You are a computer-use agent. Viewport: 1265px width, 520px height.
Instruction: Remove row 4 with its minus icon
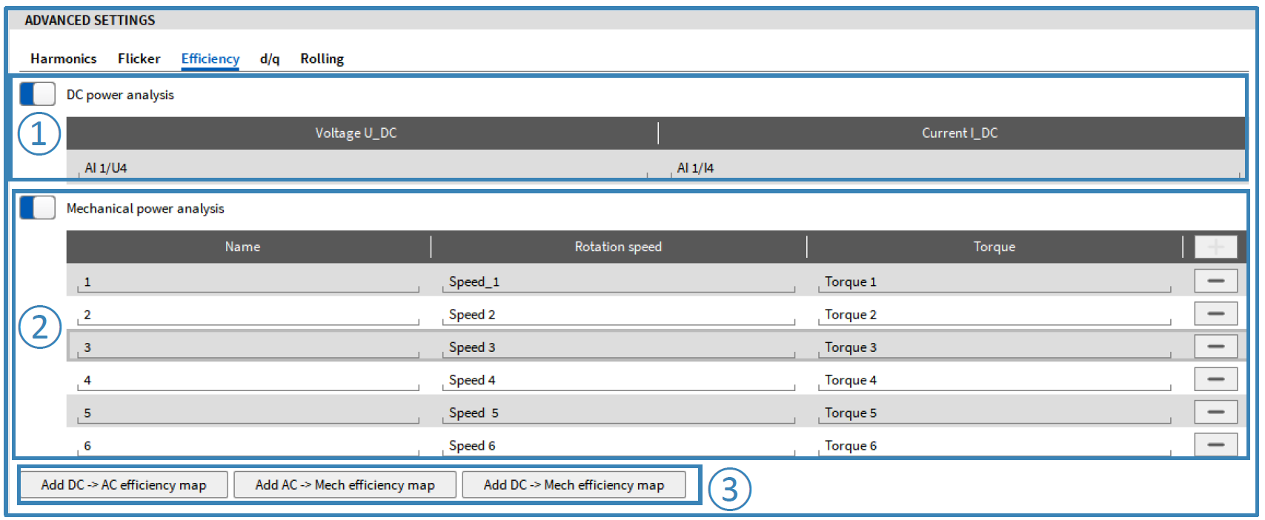1215,379
